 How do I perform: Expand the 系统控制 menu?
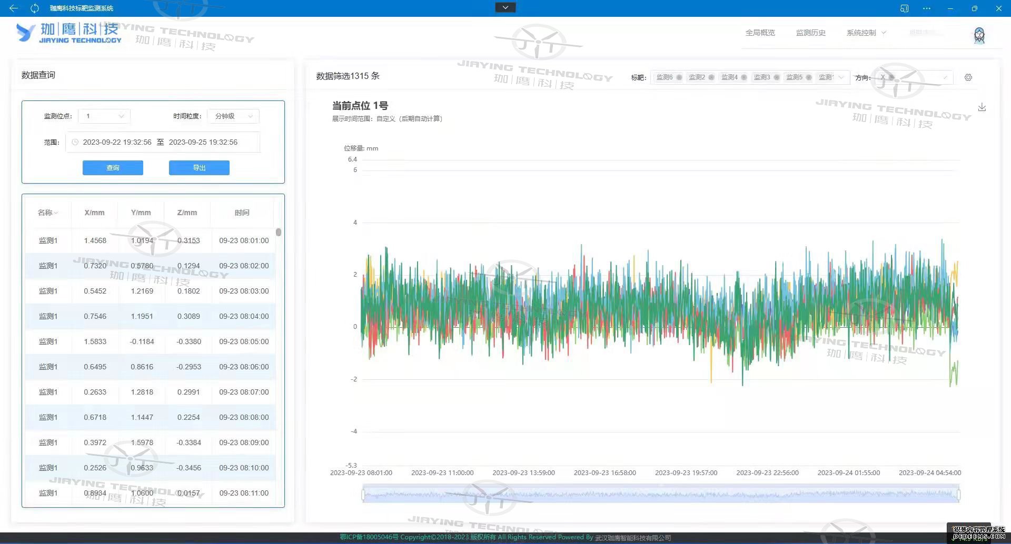coord(866,33)
